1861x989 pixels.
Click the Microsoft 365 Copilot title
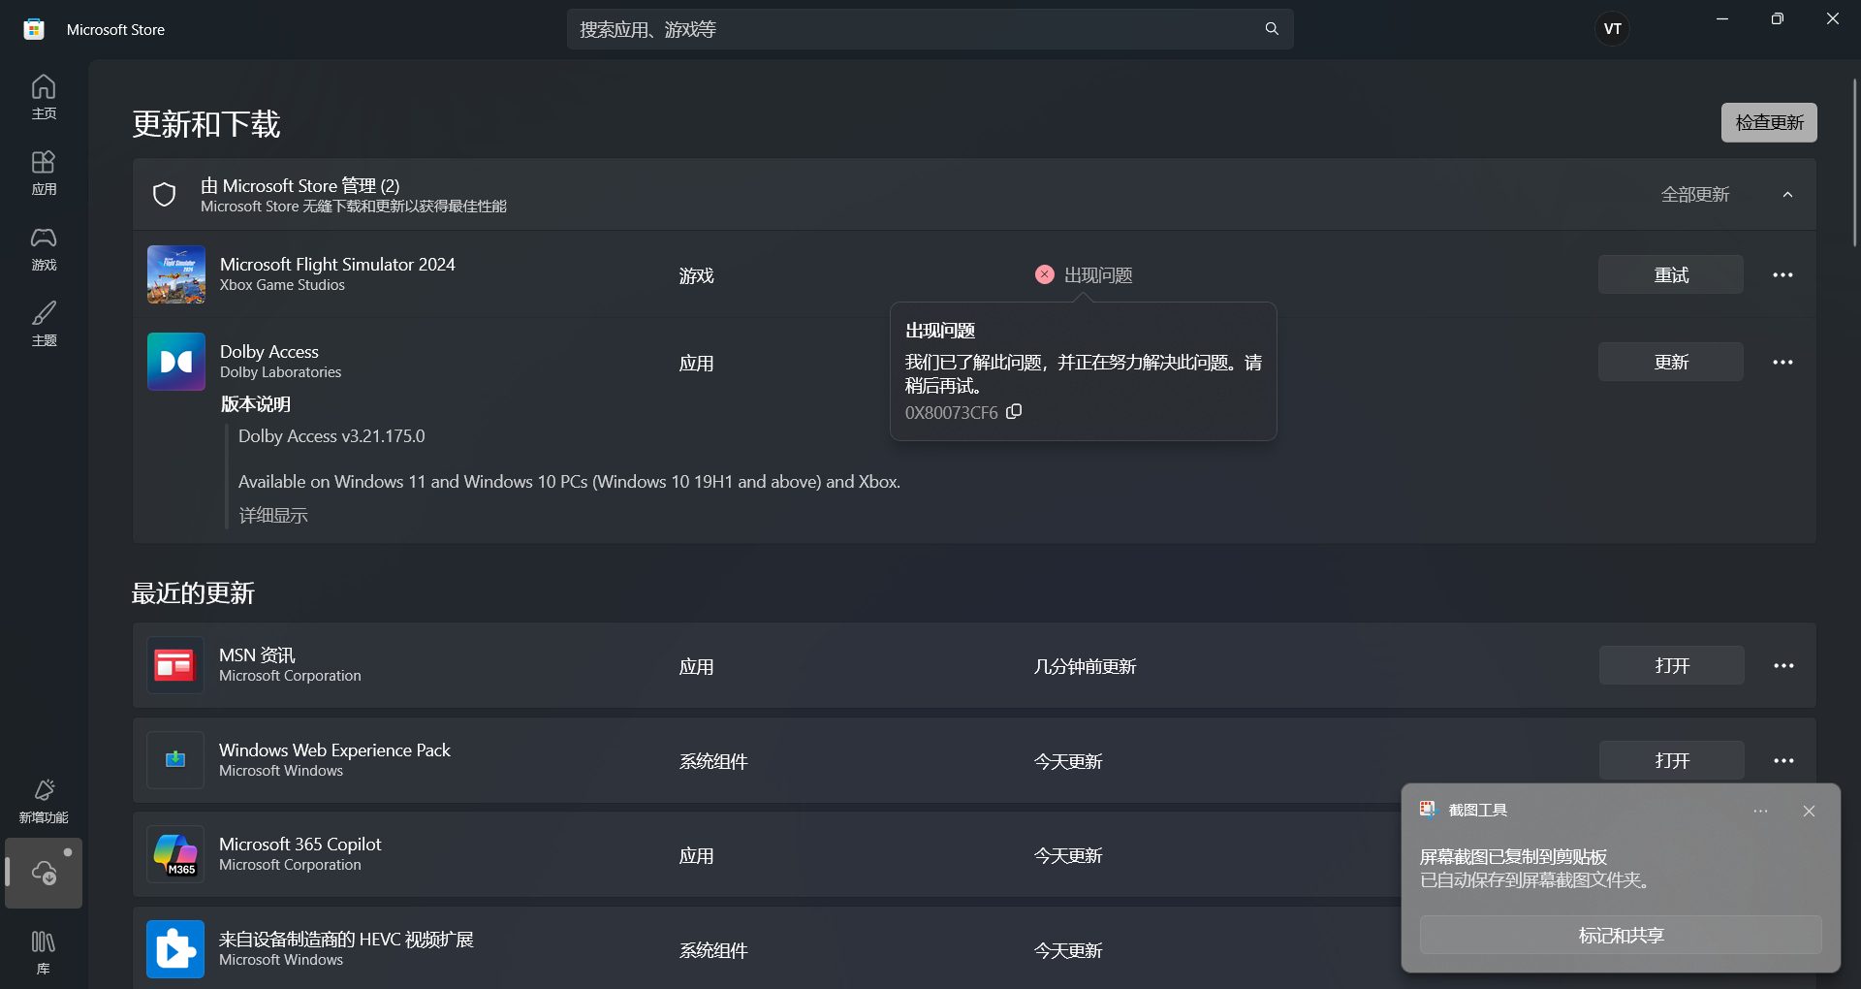[300, 844]
